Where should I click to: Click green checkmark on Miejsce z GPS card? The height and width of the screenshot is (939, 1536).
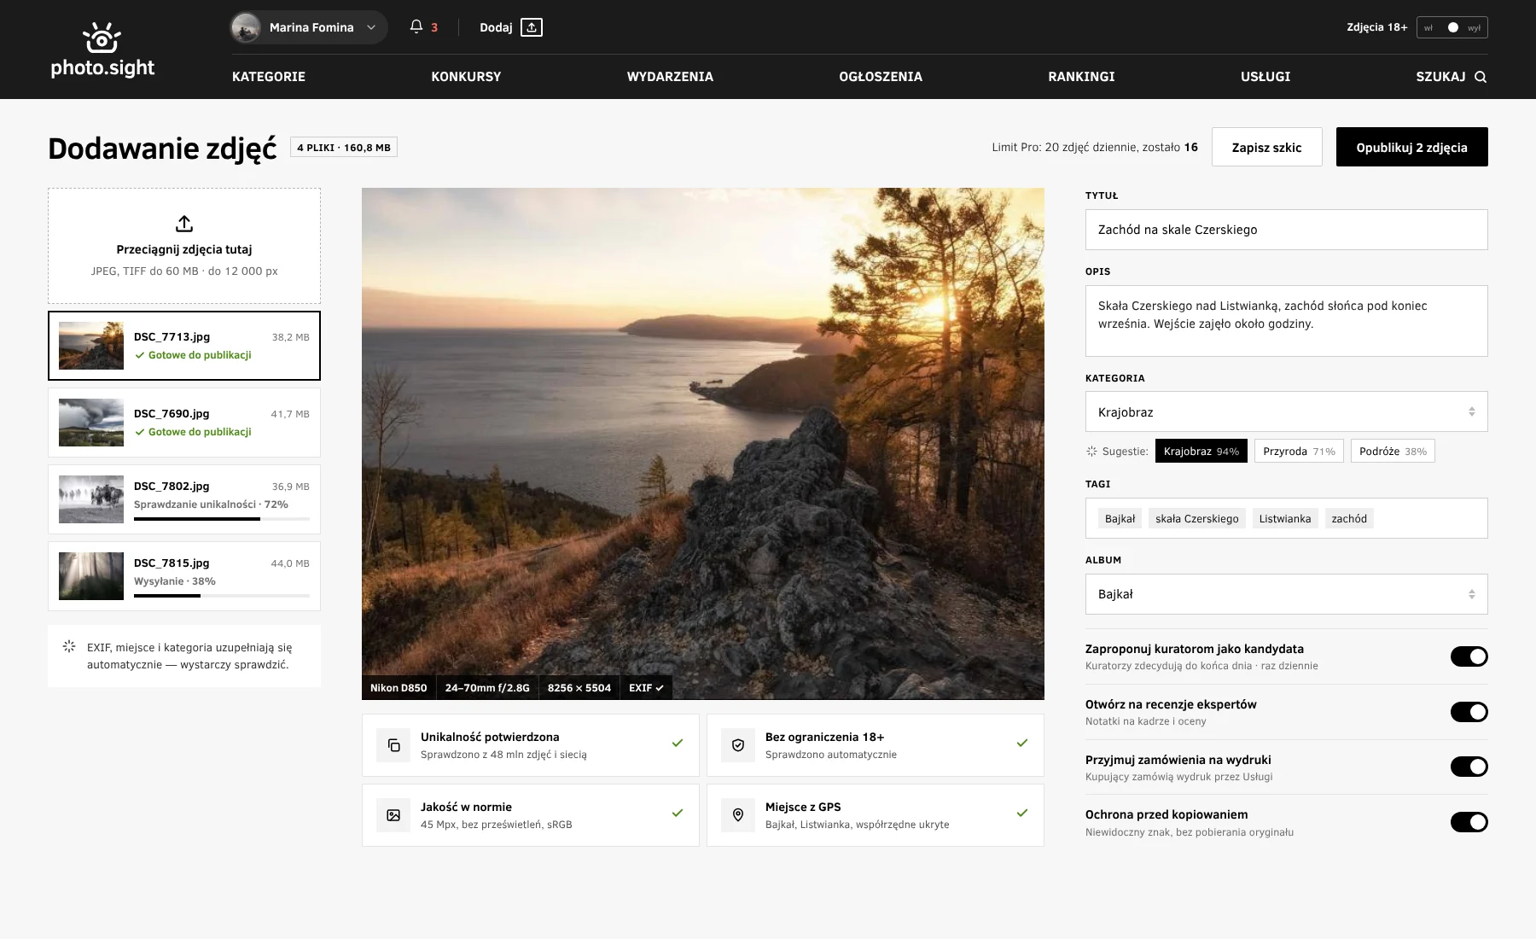pyautogui.click(x=1022, y=813)
